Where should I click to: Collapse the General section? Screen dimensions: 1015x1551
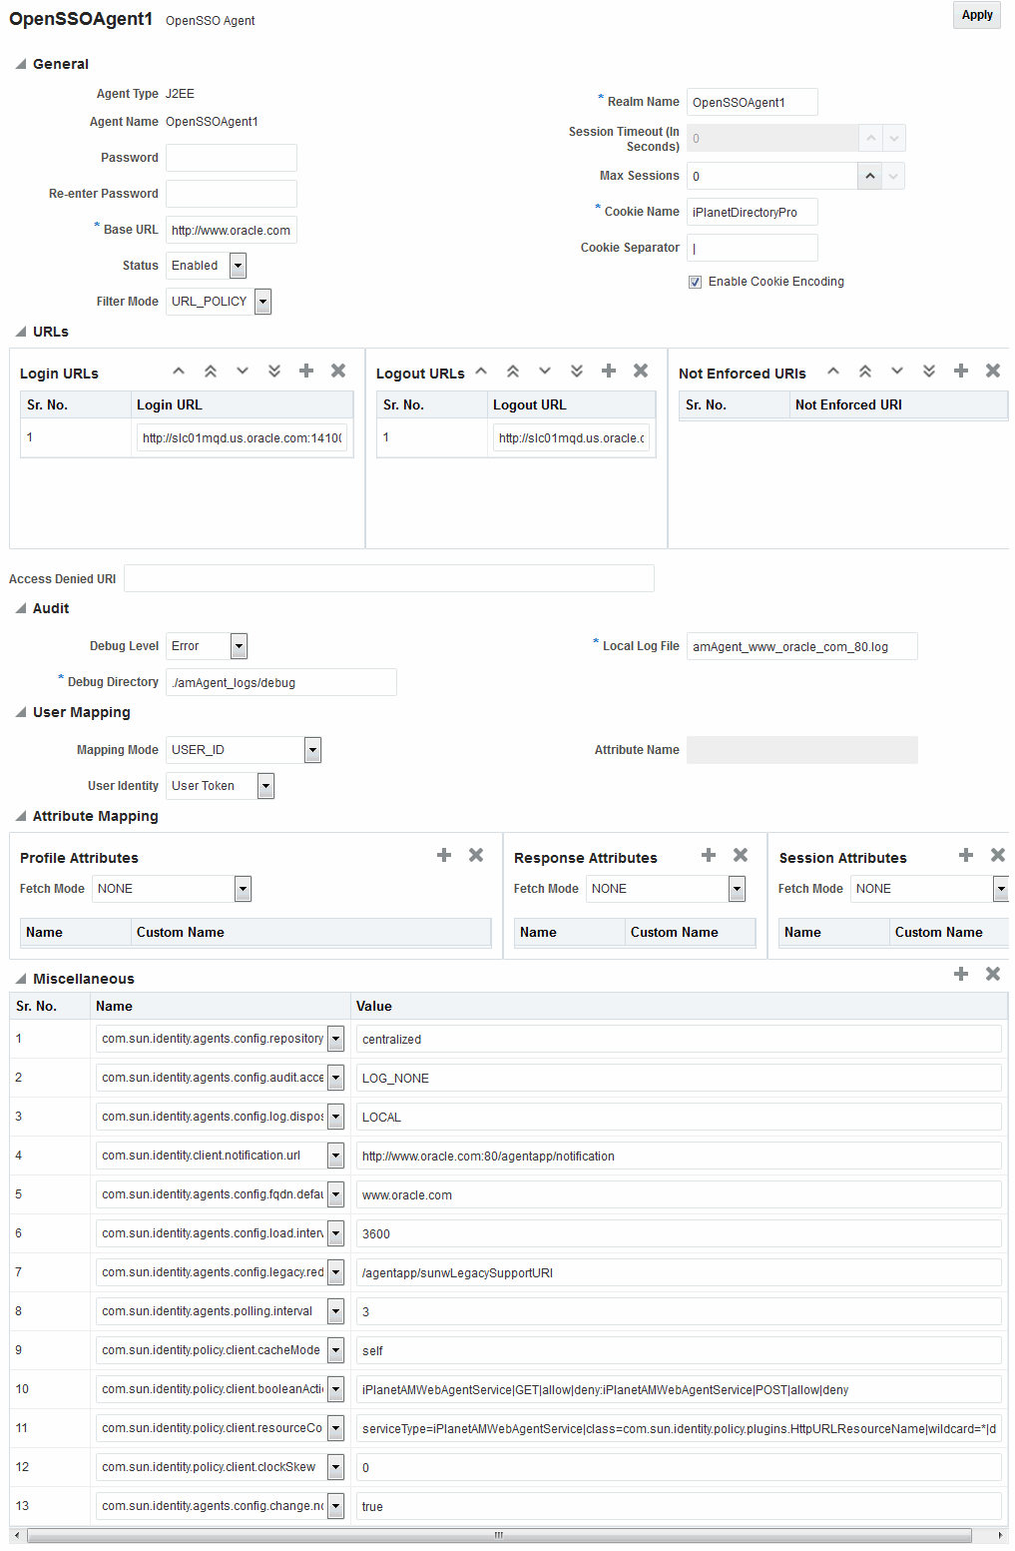pos(20,64)
